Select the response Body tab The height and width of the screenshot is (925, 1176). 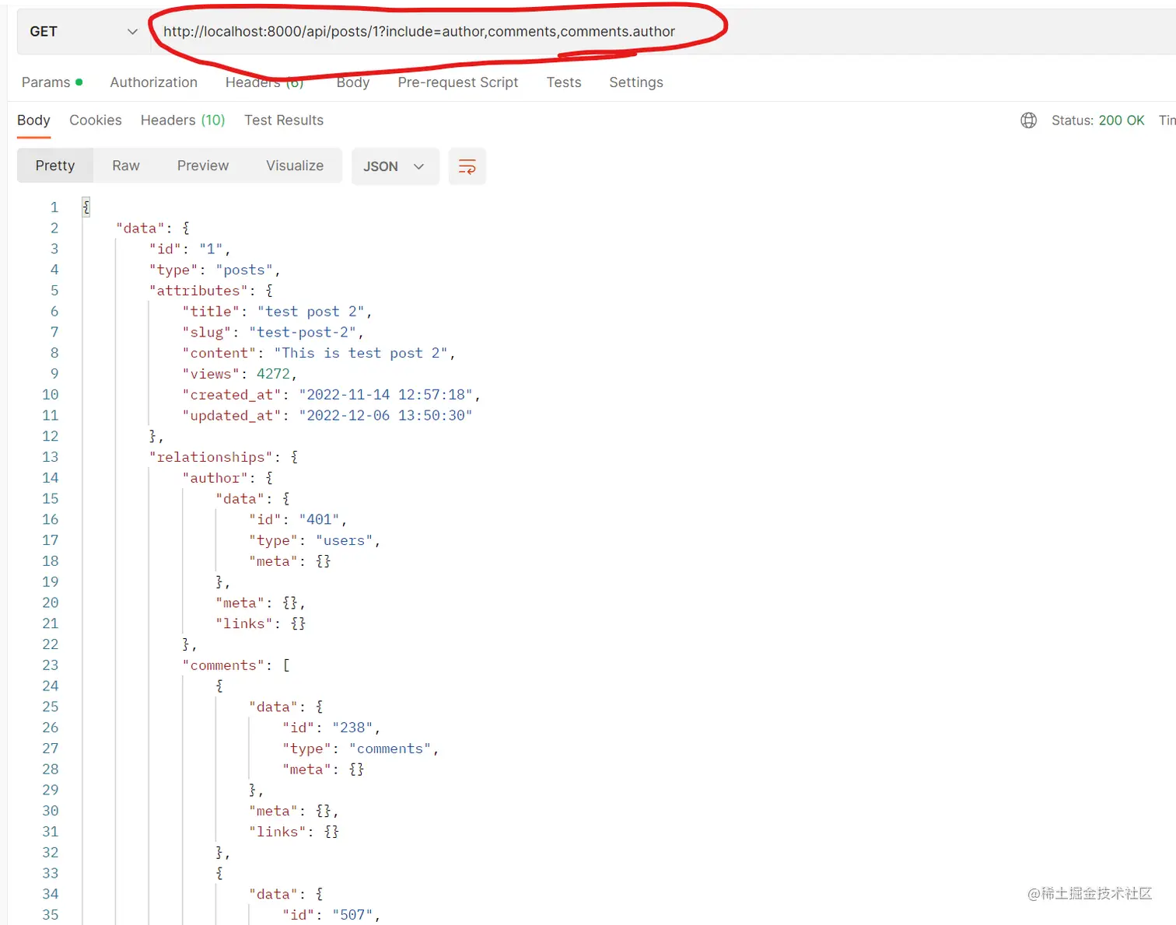[33, 120]
